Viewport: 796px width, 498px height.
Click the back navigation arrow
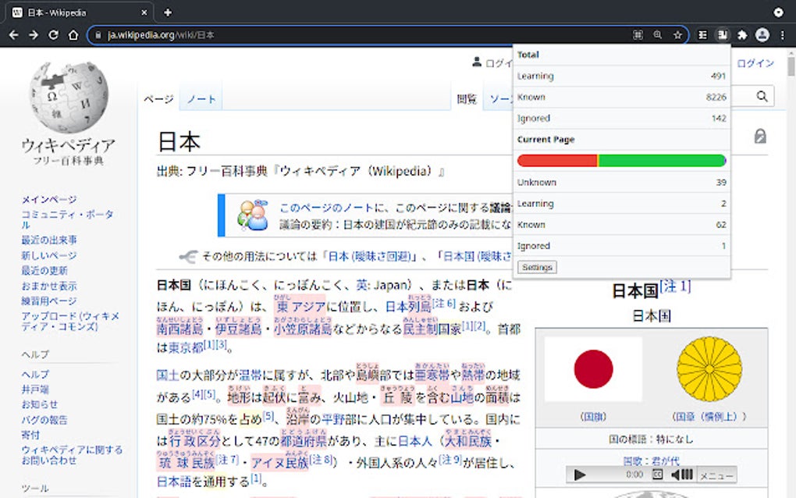13,34
